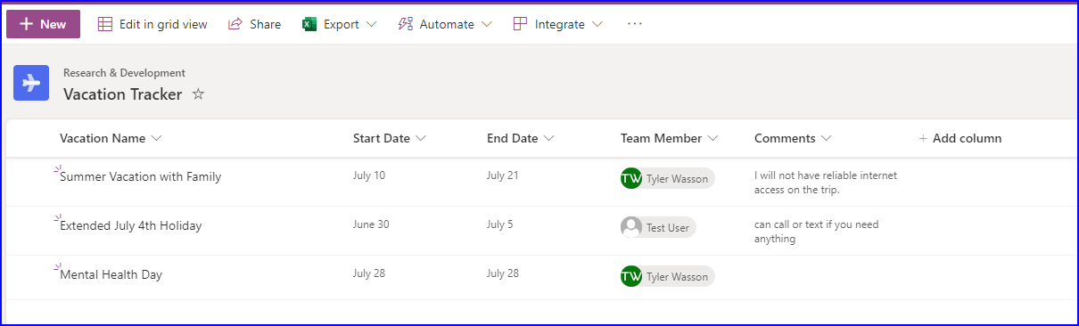Click the Vacation Tracker title
This screenshot has width=1079, height=326.
click(122, 94)
